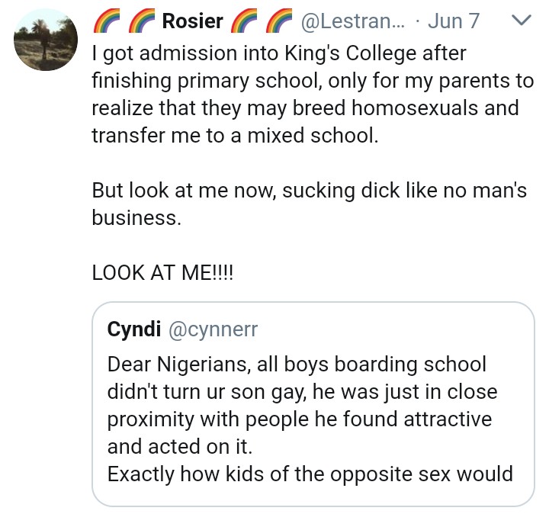Open the @cynnerr handle

[213, 329]
